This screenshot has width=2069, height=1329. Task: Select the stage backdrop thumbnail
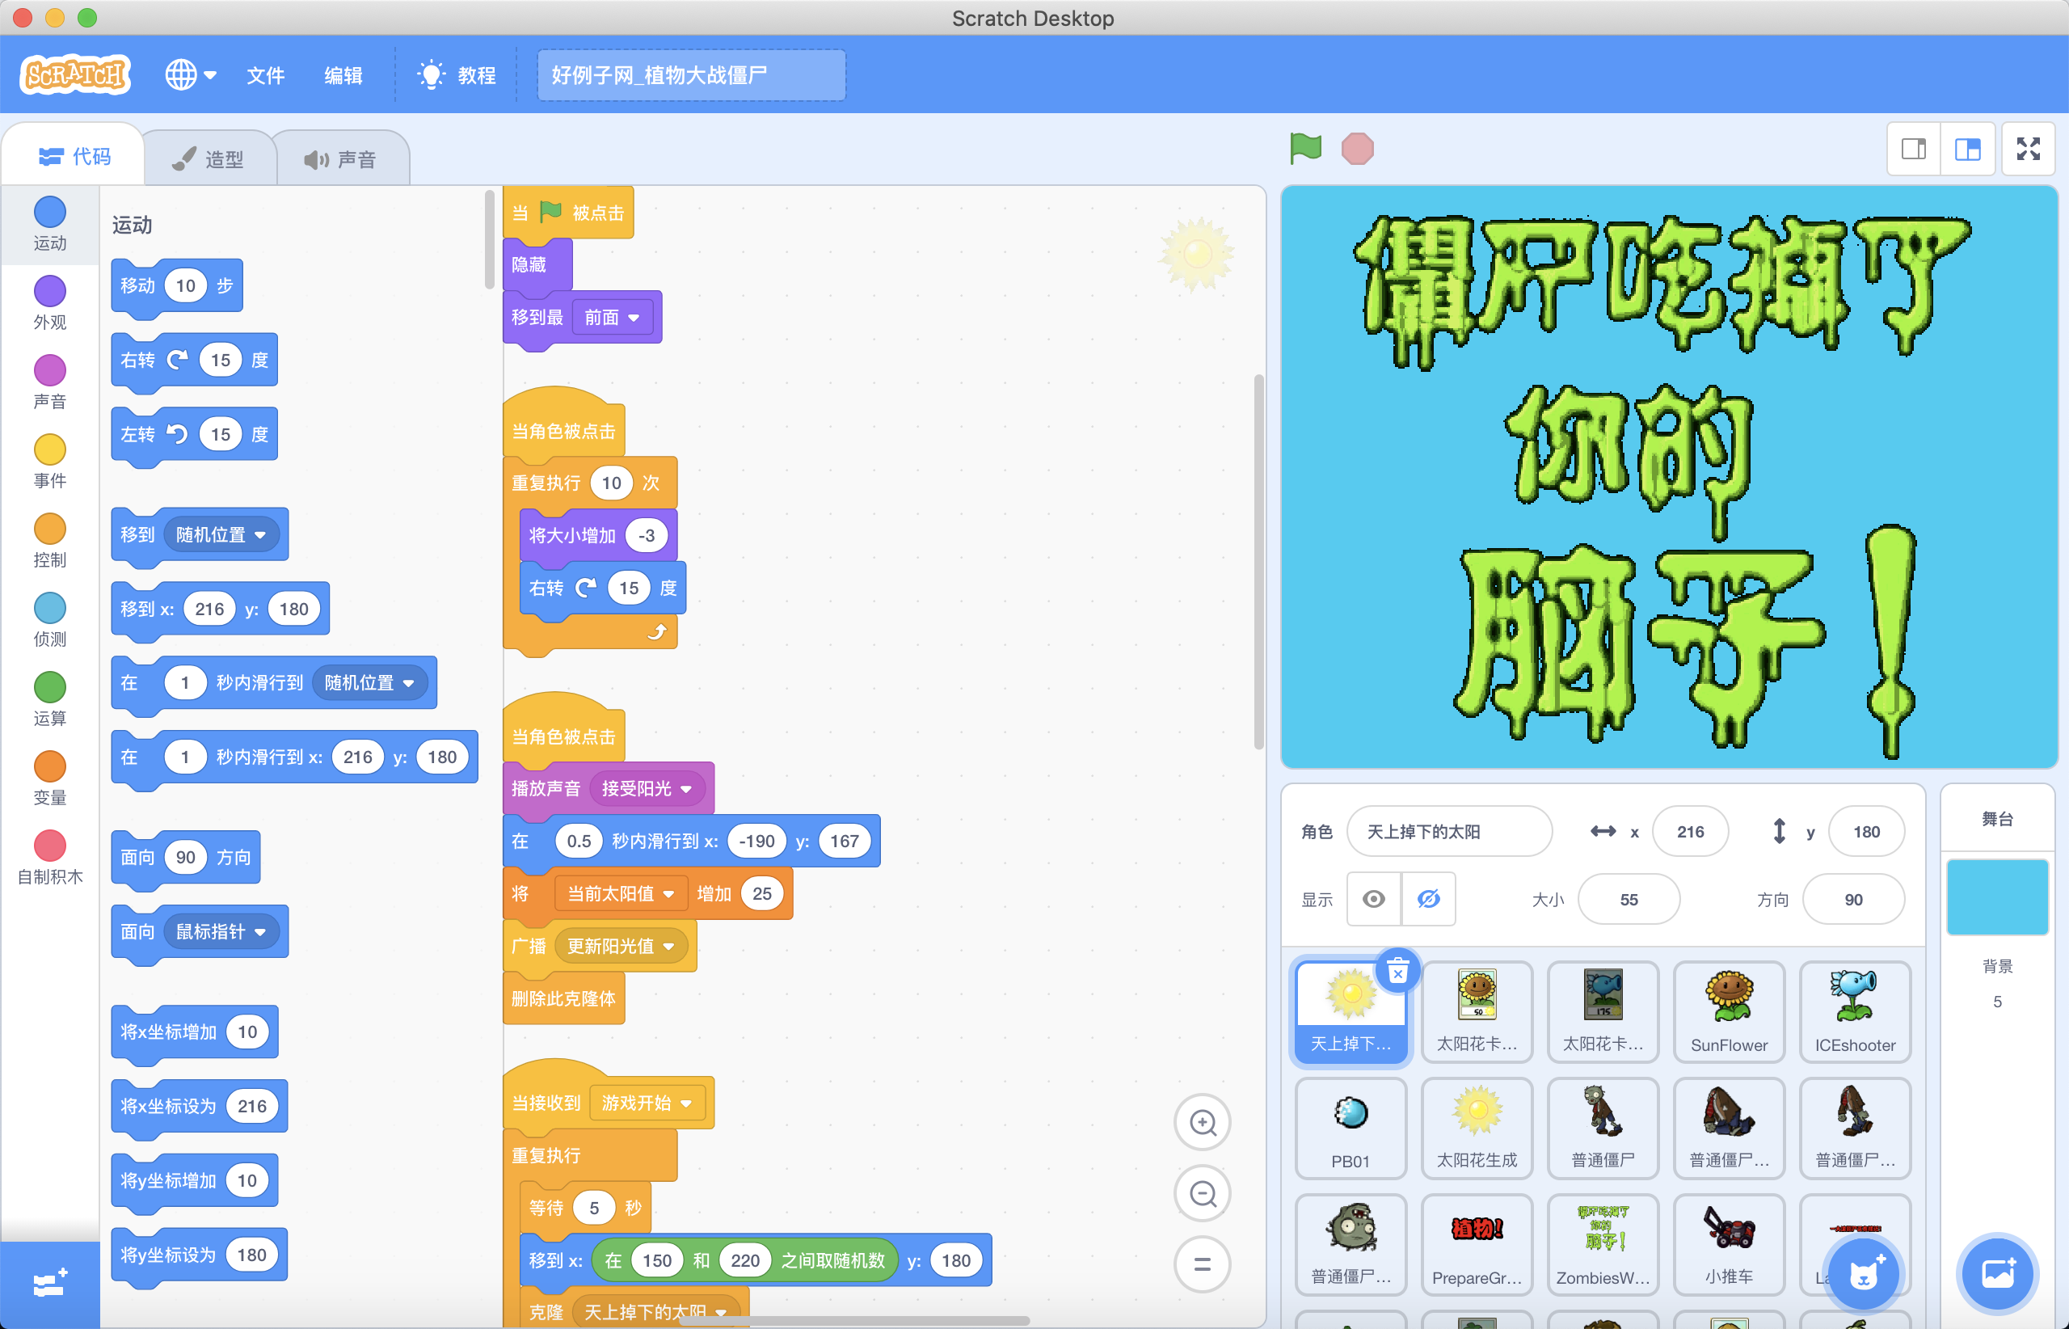[1997, 897]
